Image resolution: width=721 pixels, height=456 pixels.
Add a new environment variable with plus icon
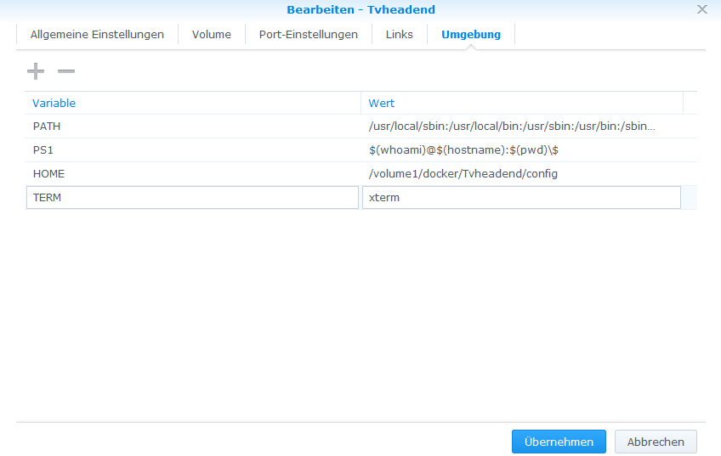click(x=36, y=71)
